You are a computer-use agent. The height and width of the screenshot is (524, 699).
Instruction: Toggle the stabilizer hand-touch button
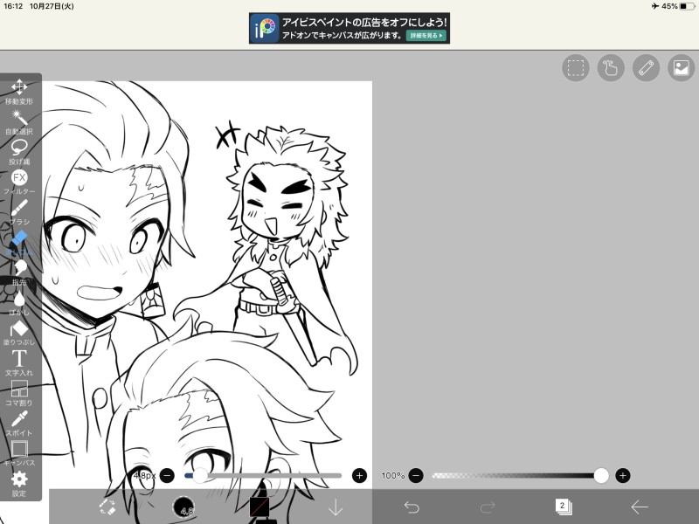tap(611, 68)
